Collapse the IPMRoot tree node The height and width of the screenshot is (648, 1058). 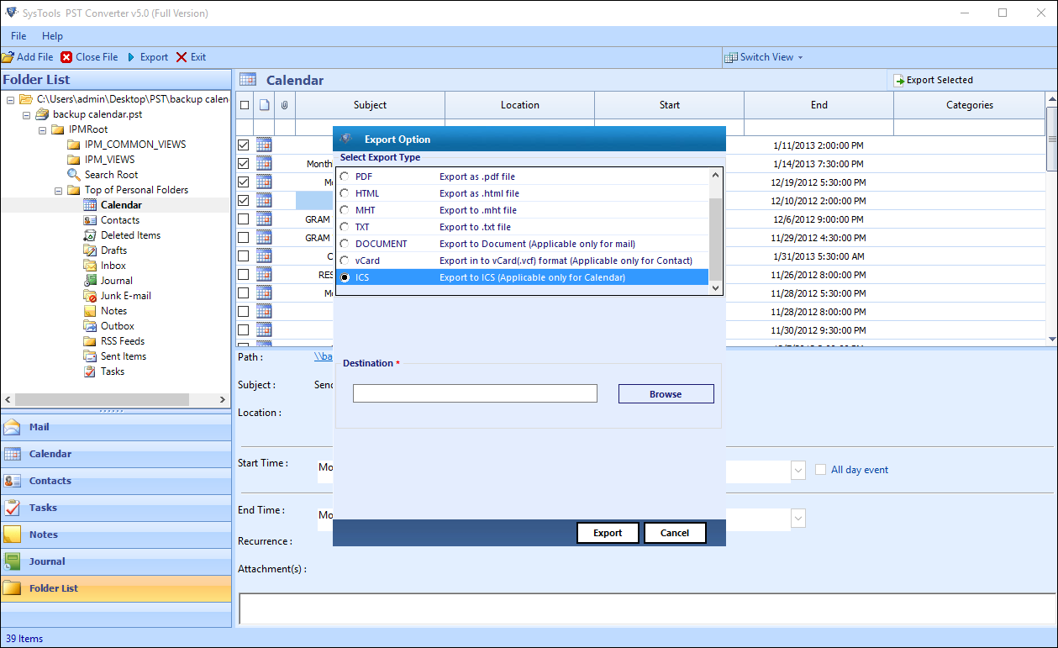point(42,129)
